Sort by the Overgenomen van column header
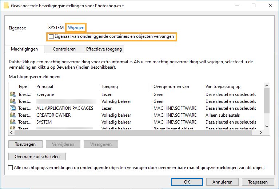This screenshot has width=279, height=189. pyautogui.click(x=177, y=87)
